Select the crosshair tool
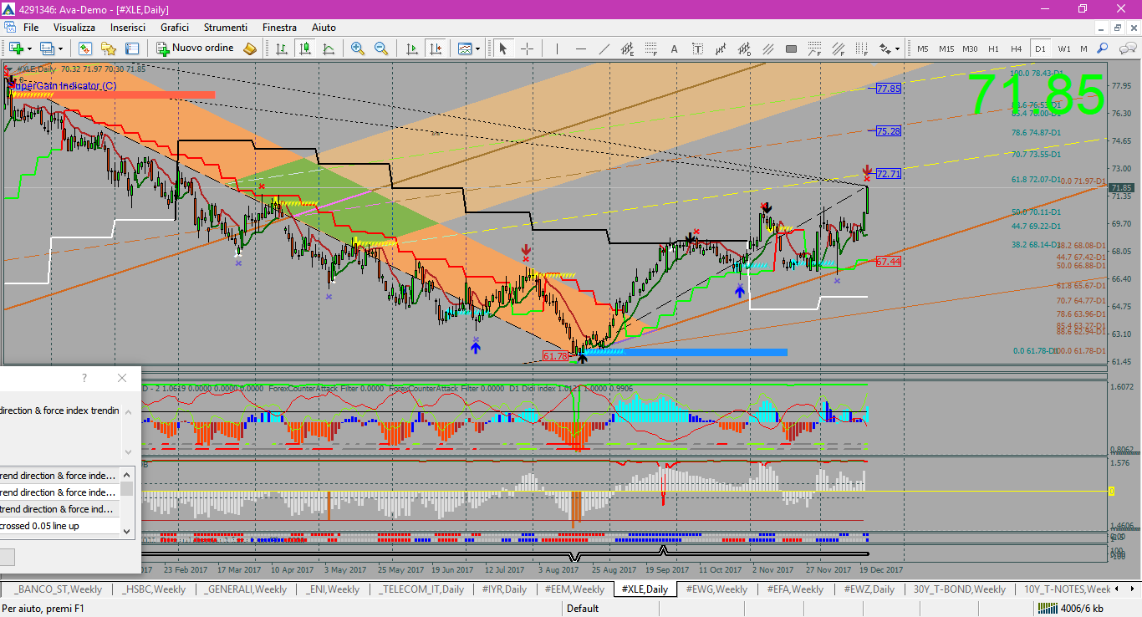This screenshot has width=1142, height=617. click(x=527, y=48)
